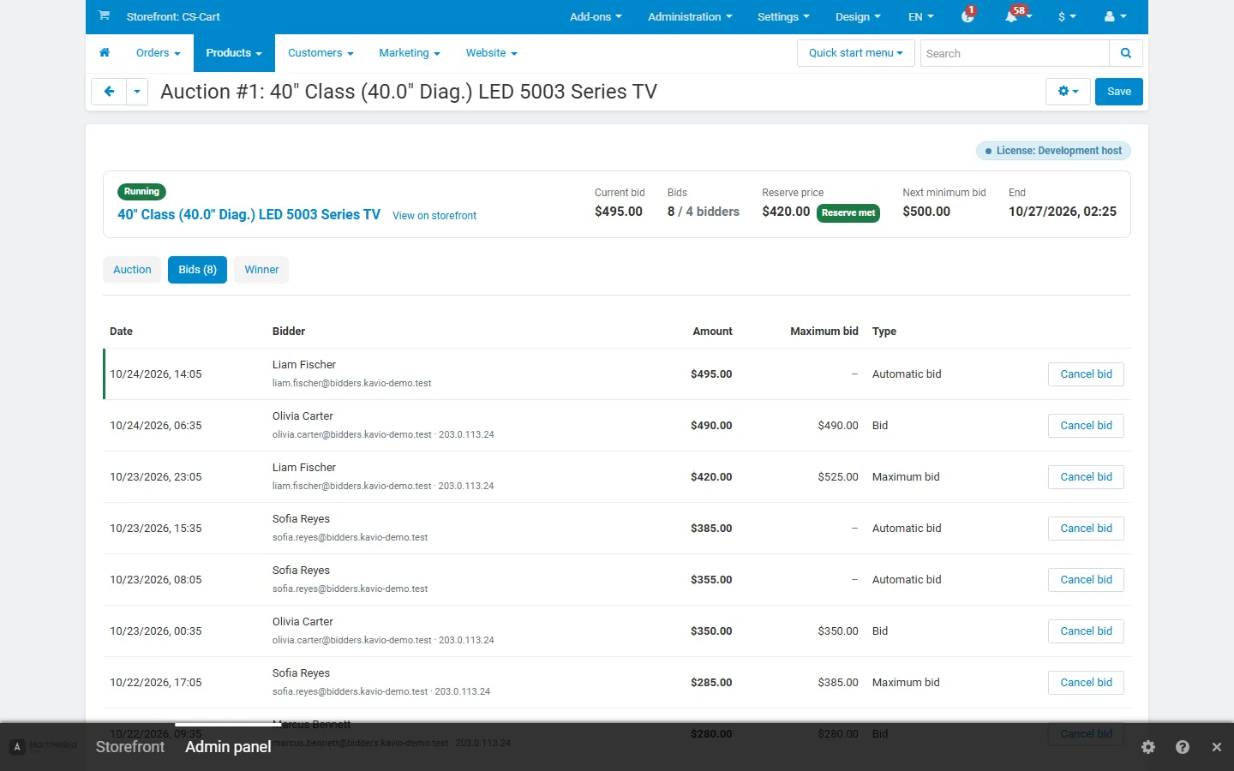Viewport: 1234px width, 771px height.
Task: Click the License: Development host badge
Action: tap(1053, 151)
